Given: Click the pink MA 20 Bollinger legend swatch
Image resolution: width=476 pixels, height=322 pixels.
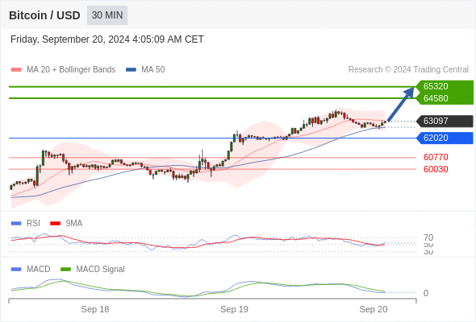Looking at the screenshot, I should coord(16,70).
